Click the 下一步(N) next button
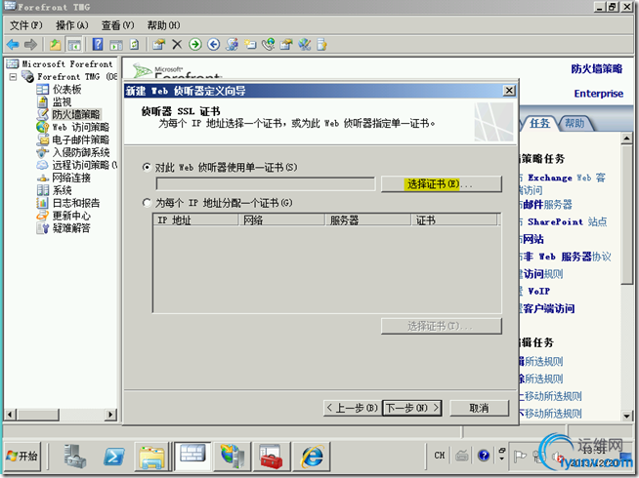This screenshot has height=478, width=639. pyautogui.click(x=412, y=408)
